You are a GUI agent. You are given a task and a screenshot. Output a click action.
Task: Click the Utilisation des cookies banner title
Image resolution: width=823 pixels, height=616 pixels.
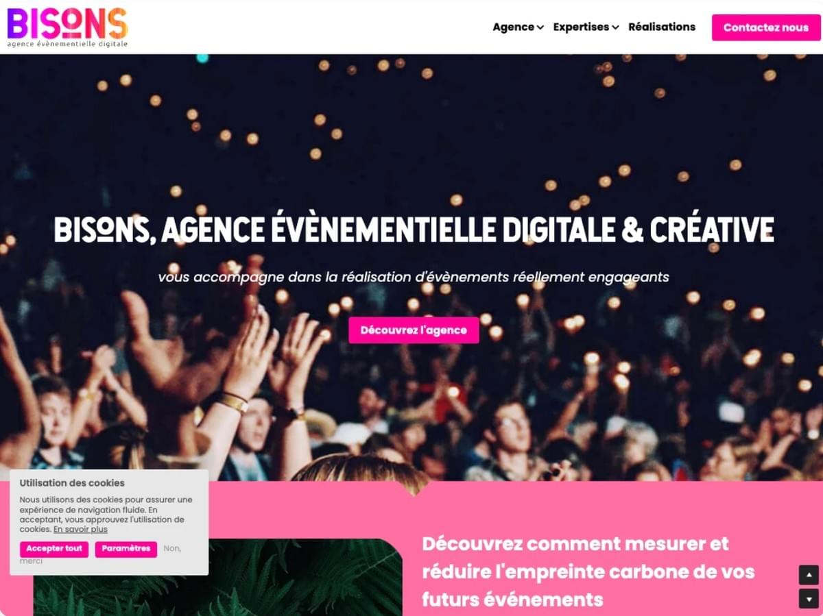pyautogui.click(x=72, y=483)
